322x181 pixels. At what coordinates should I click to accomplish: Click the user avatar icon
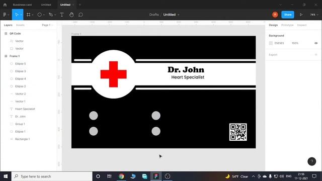coord(275,15)
